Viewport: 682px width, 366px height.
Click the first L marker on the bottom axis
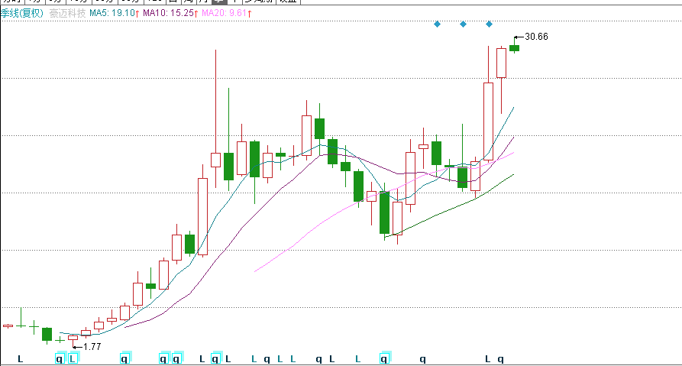tap(21, 358)
